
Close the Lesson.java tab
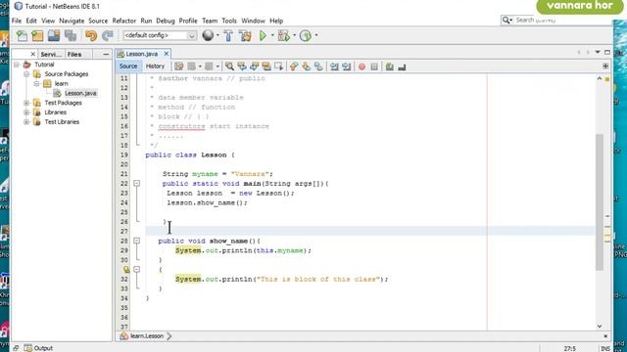tap(167, 54)
